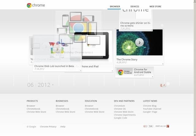Open the Chrome OS link
Viewport: 196px width, 136px height.
[x=120, y=109]
